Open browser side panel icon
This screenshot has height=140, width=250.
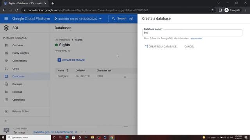(220, 10)
